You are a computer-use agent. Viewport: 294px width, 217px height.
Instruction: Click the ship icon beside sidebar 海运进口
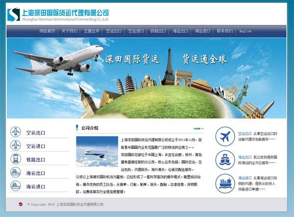16,186
